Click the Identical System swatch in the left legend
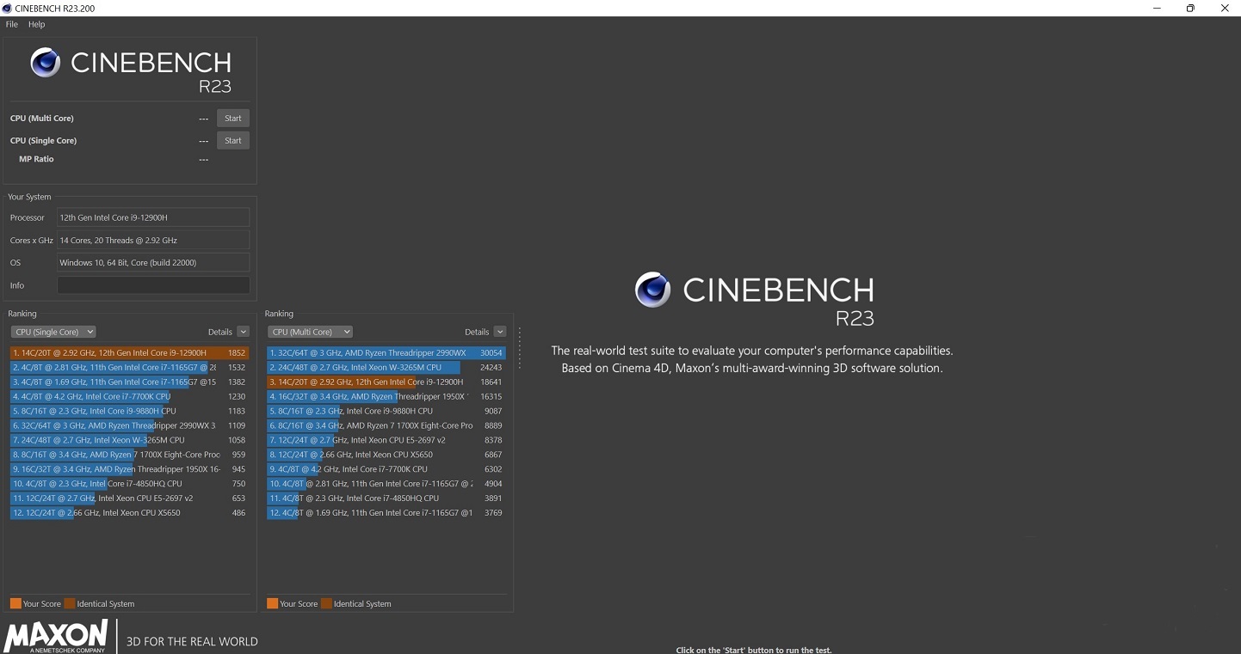 (70, 604)
